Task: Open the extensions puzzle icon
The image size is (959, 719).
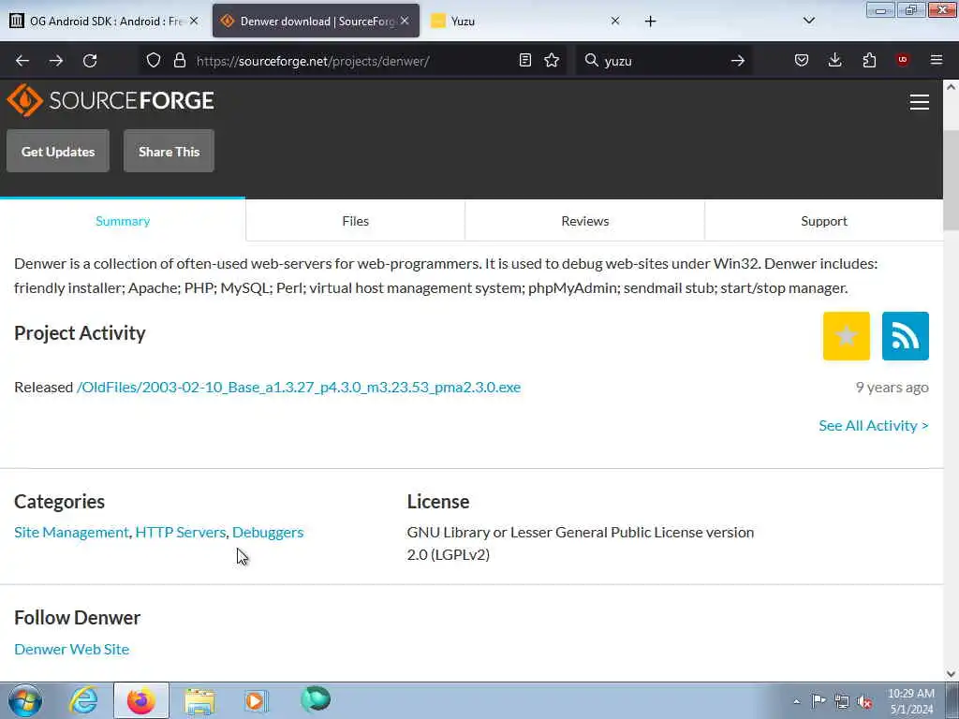Action: pyautogui.click(x=869, y=60)
